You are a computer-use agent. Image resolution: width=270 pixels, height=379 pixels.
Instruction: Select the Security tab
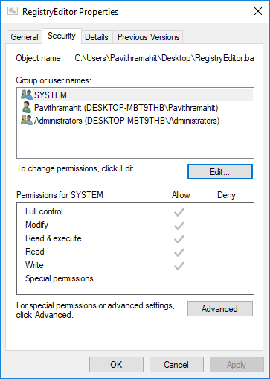tap(62, 36)
